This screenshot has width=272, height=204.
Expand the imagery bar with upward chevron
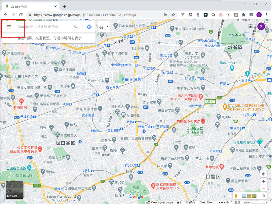point(264,196)
